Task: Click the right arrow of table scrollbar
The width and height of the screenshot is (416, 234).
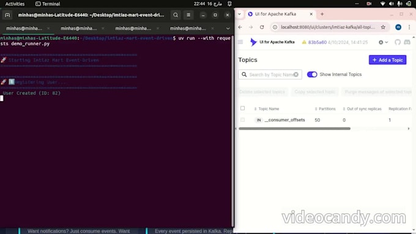Action: (x=409, y=129)
